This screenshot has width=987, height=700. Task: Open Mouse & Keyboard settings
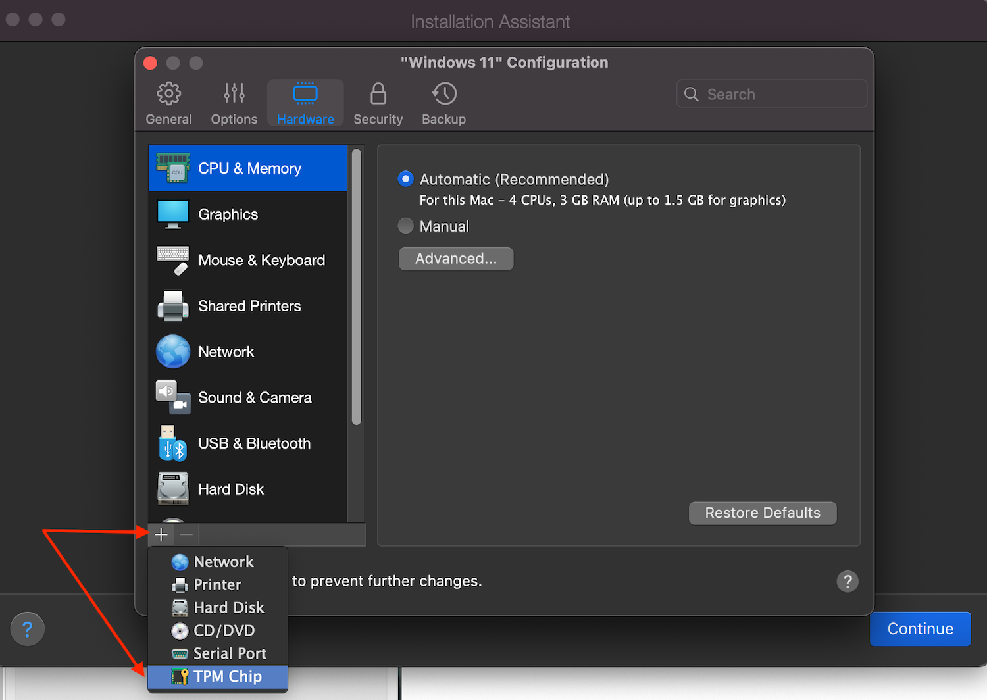[261, 260]
